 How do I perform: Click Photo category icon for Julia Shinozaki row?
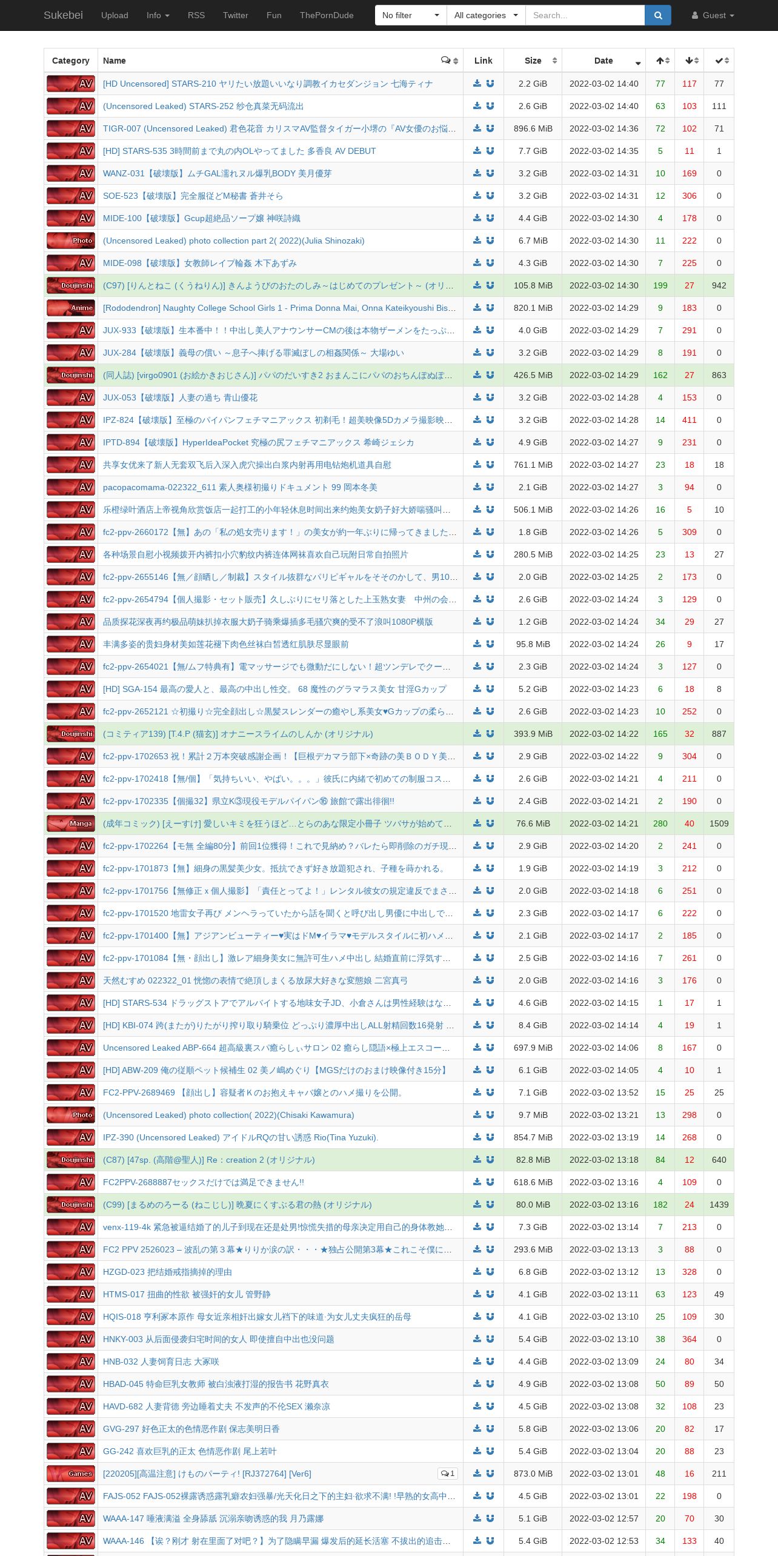[71, 241]
